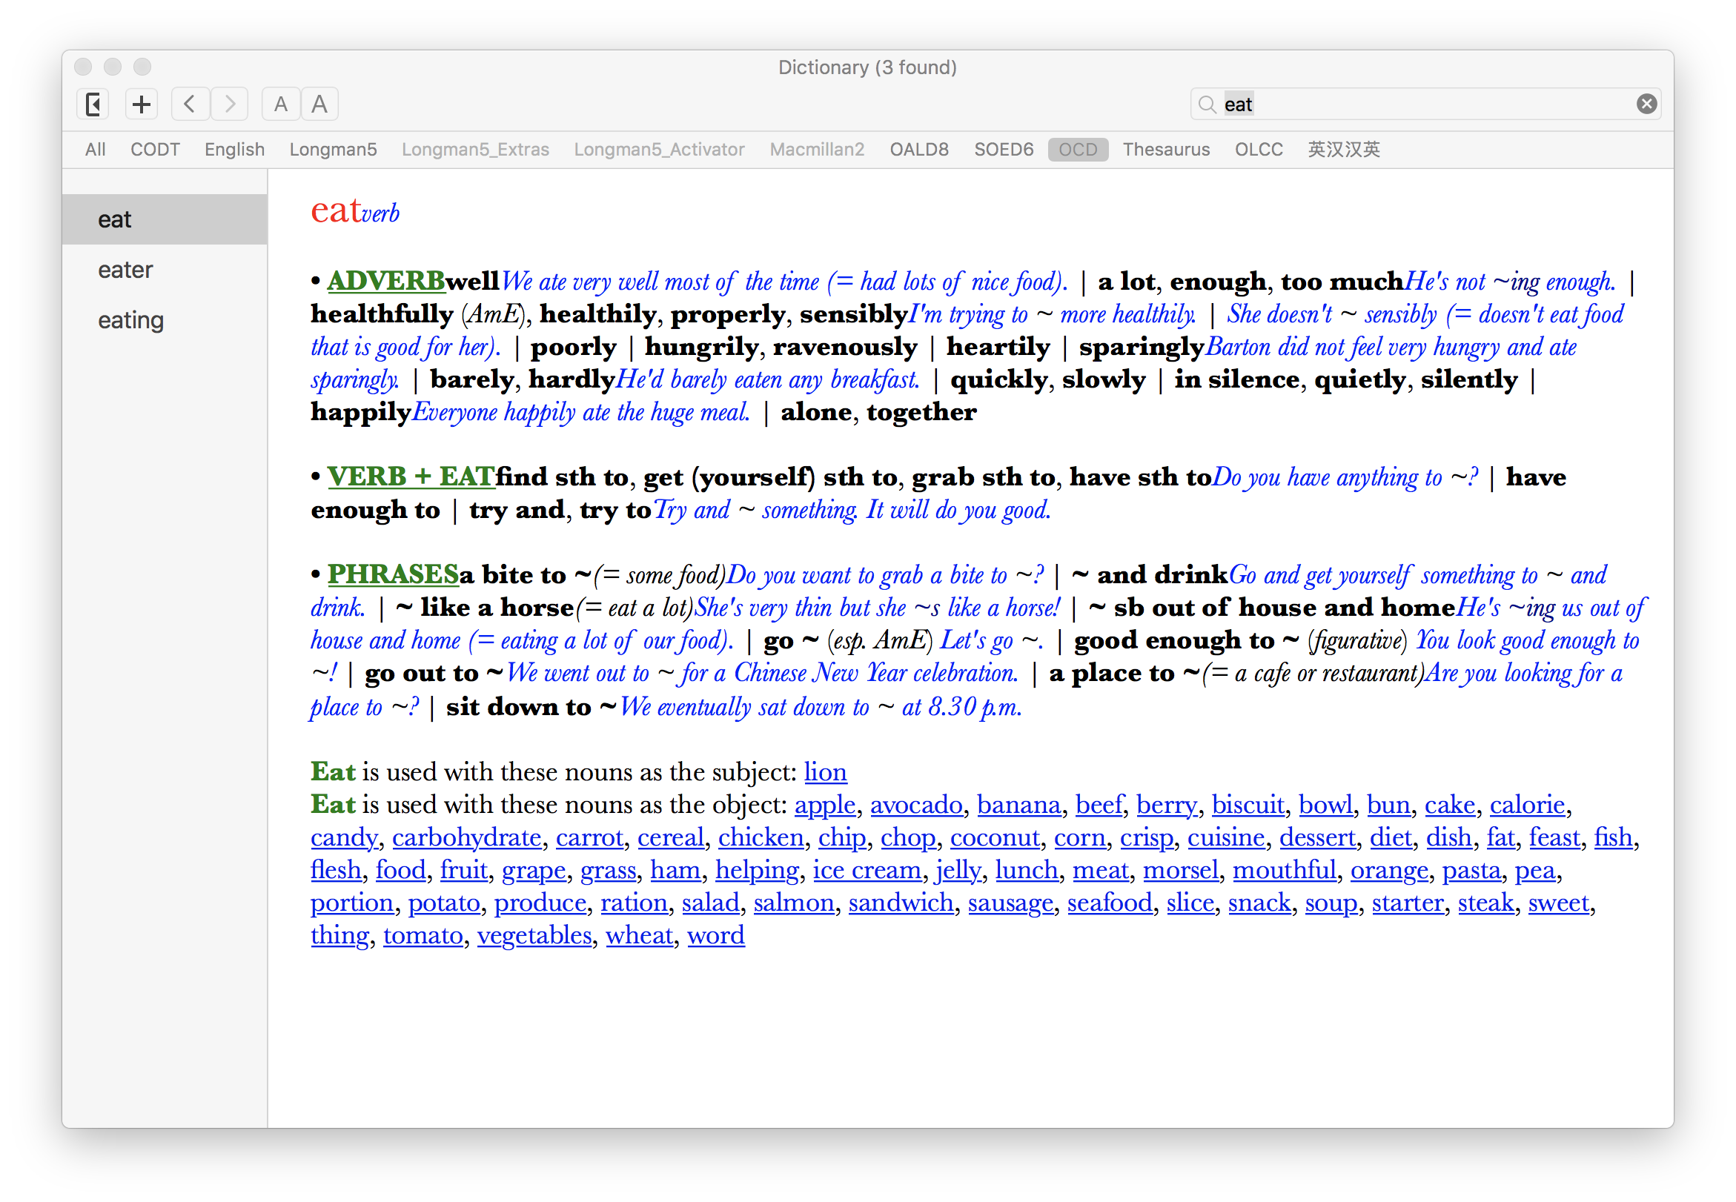The width and height of the screenshot is (1736, 1202).
Task: Show all dictionaries via the All tab
Action: click(95, 149)
